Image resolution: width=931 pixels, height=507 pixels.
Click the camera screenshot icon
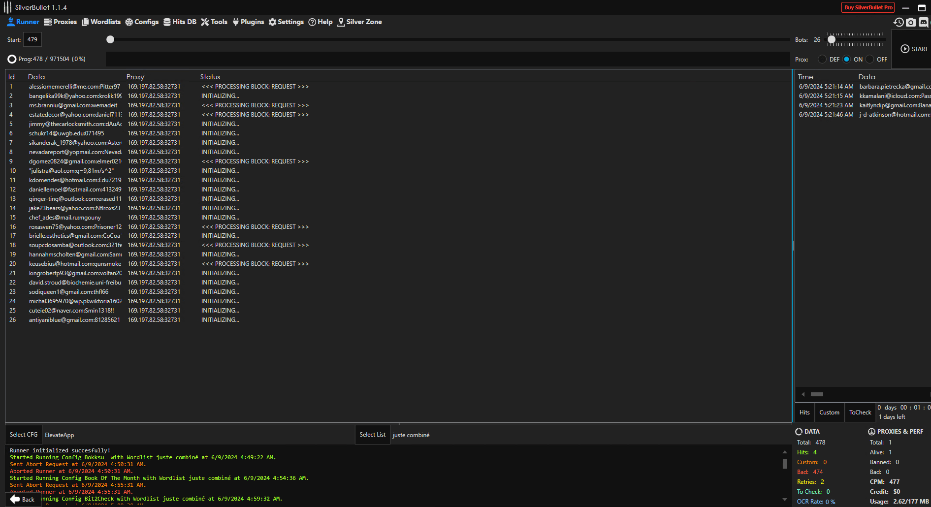911,22
